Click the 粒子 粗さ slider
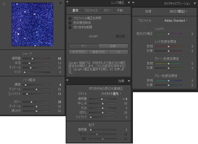198x144 pixels. [x=103, y=139]
